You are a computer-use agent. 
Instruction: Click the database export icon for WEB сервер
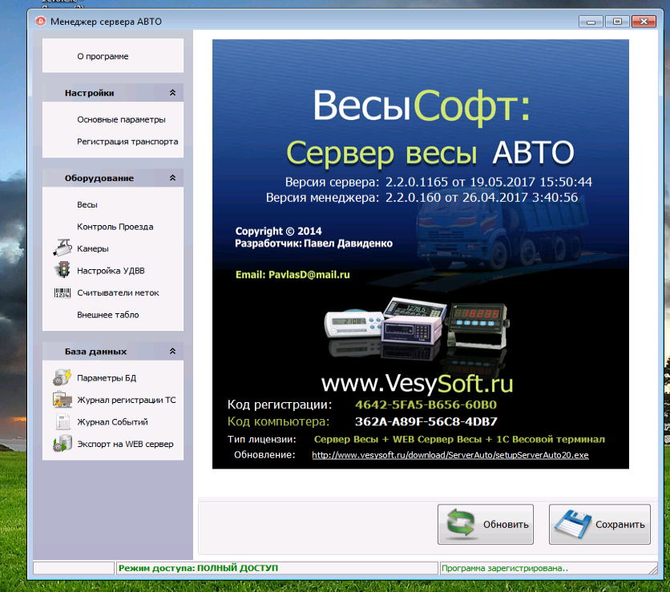63,444
